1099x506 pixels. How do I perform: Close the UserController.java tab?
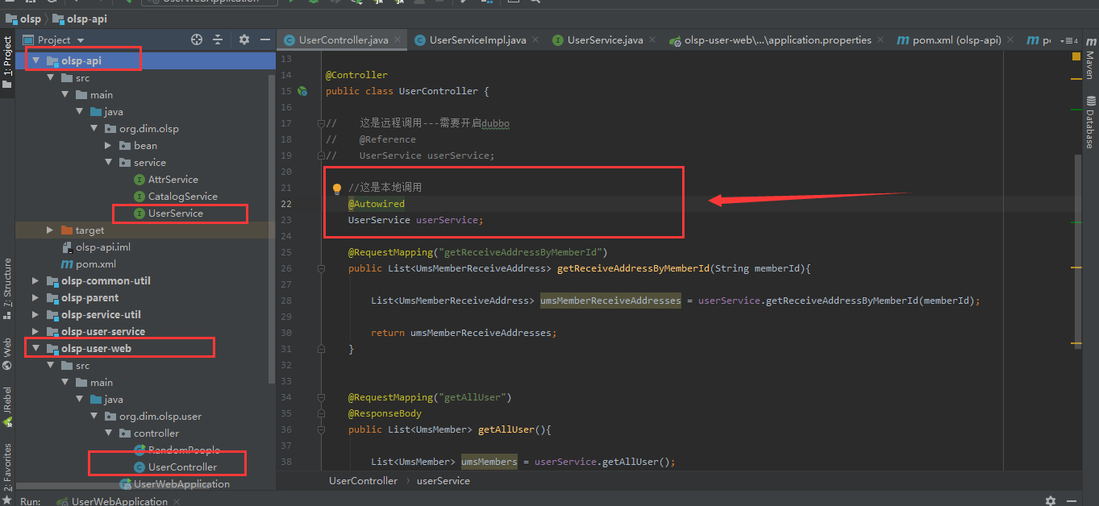pos(399,40)
